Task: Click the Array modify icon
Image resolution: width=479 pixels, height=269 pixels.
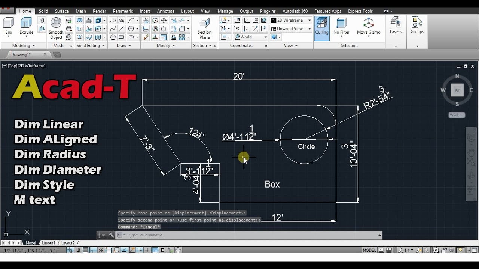Action: tap(182, 37)
